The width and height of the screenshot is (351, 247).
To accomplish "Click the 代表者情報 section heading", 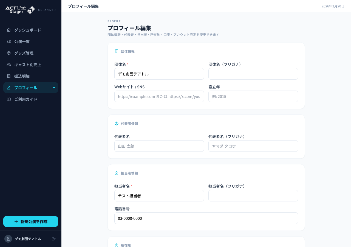I will coord(129,123).
